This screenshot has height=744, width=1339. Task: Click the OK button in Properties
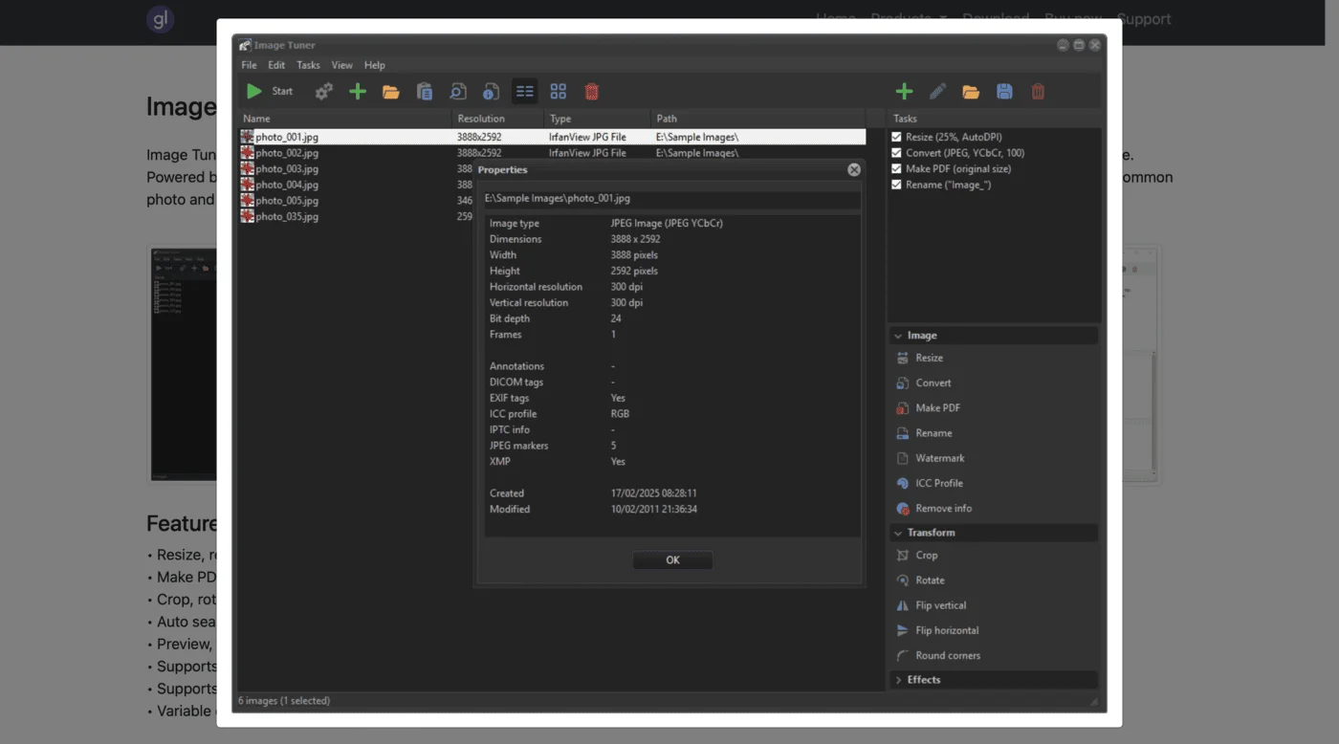672,560
